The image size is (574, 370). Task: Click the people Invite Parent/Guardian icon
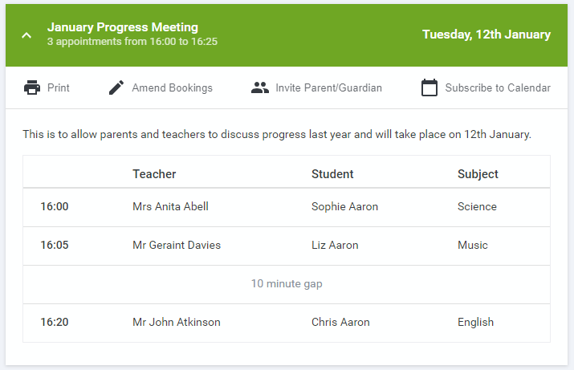tap(260, 87)
